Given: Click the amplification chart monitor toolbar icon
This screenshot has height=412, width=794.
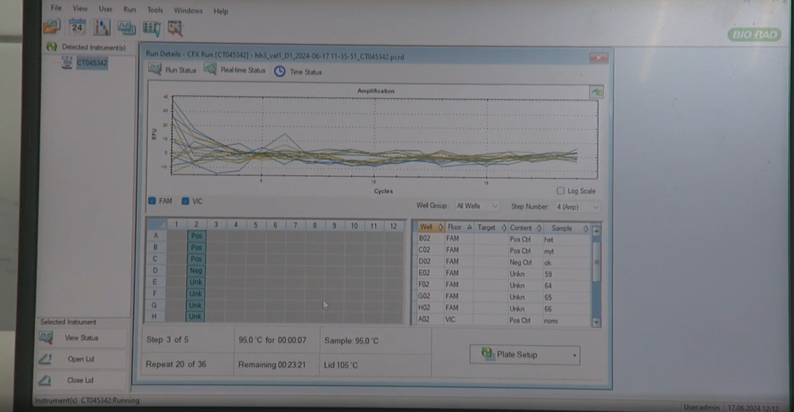Looking at the screenshot, I should tap(126, 28).
